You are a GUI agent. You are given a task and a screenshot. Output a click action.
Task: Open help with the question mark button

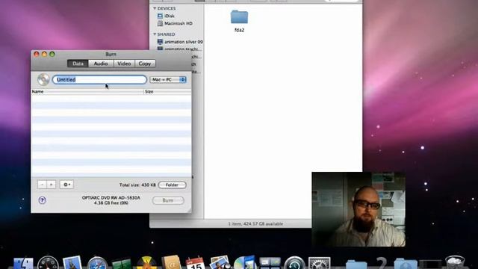tap(42, 200)
